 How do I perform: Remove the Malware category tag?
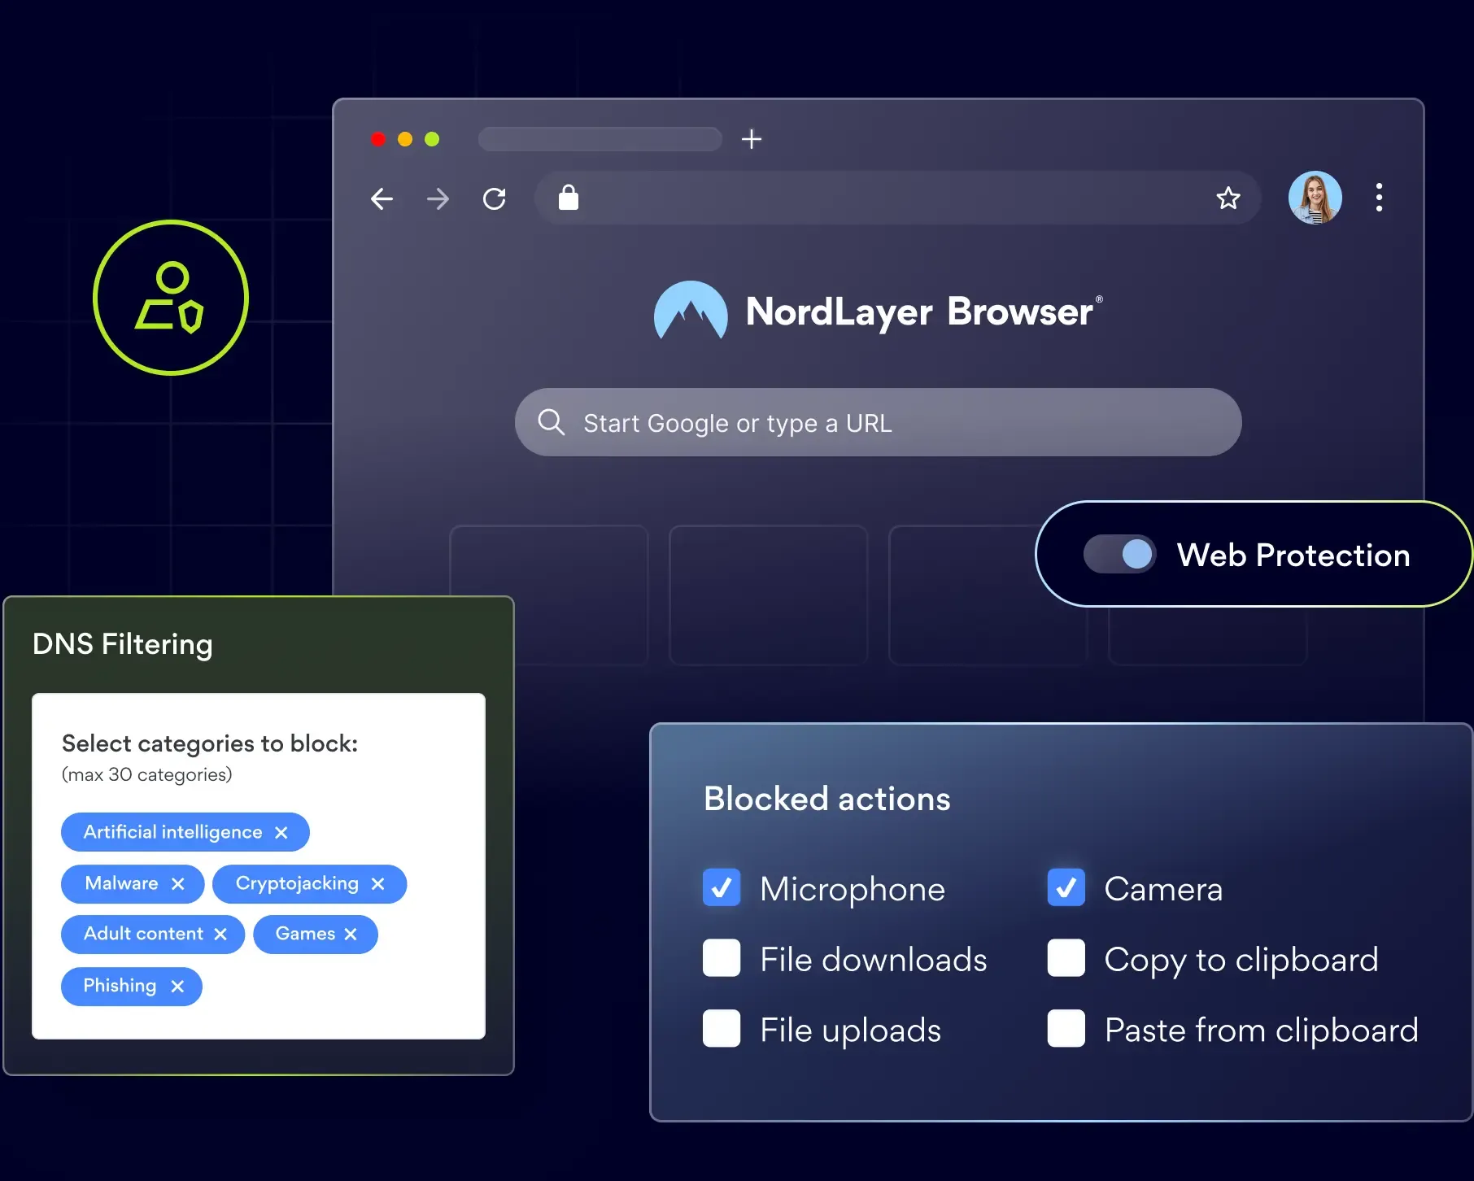tap(178, 883)
